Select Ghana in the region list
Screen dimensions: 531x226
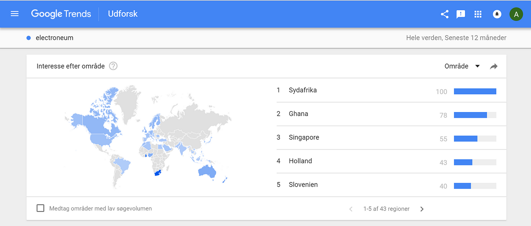pyautogui.click(x=298, y=114)
